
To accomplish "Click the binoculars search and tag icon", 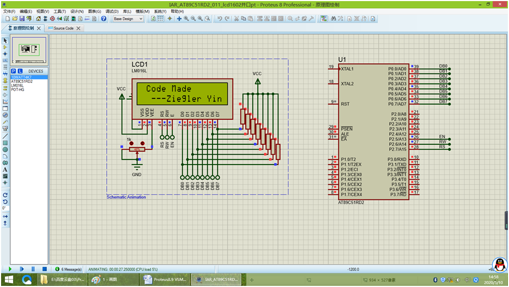I will pyautogui.click(x=334, y=19).
